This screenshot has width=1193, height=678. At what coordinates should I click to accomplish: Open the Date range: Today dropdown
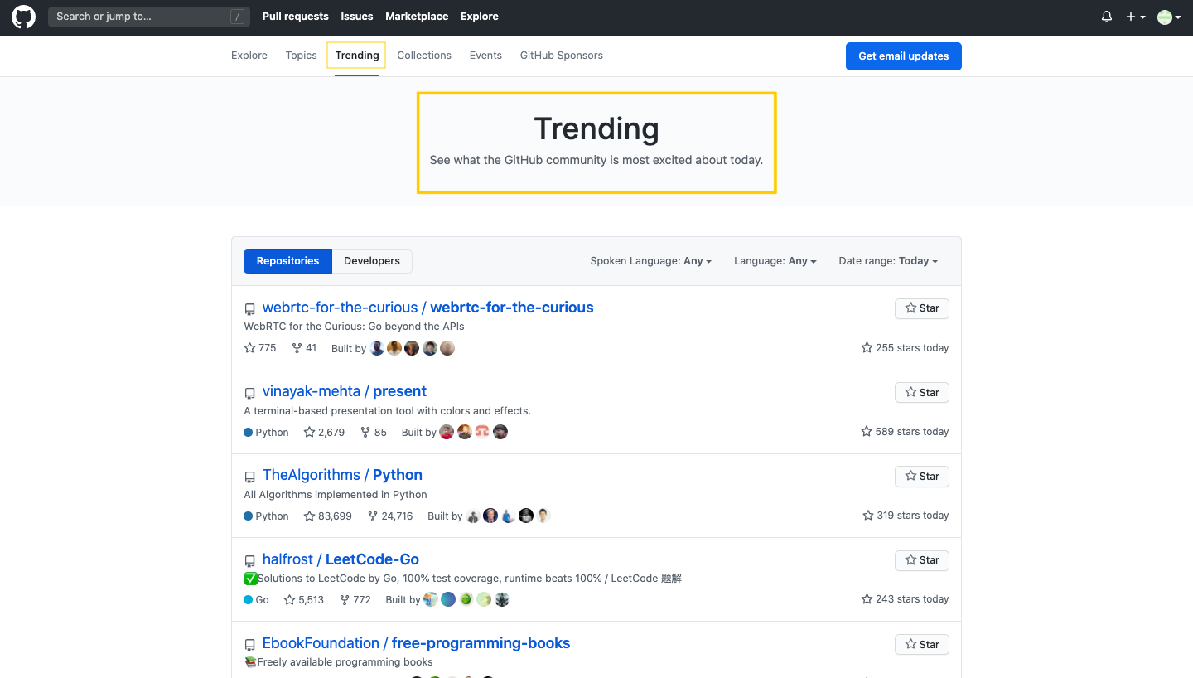click(x=887, y=261)
